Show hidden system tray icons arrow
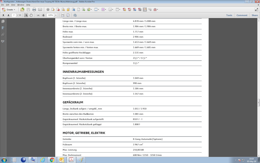The height and width of the screenshot is (163, 260). coord(236,160)
